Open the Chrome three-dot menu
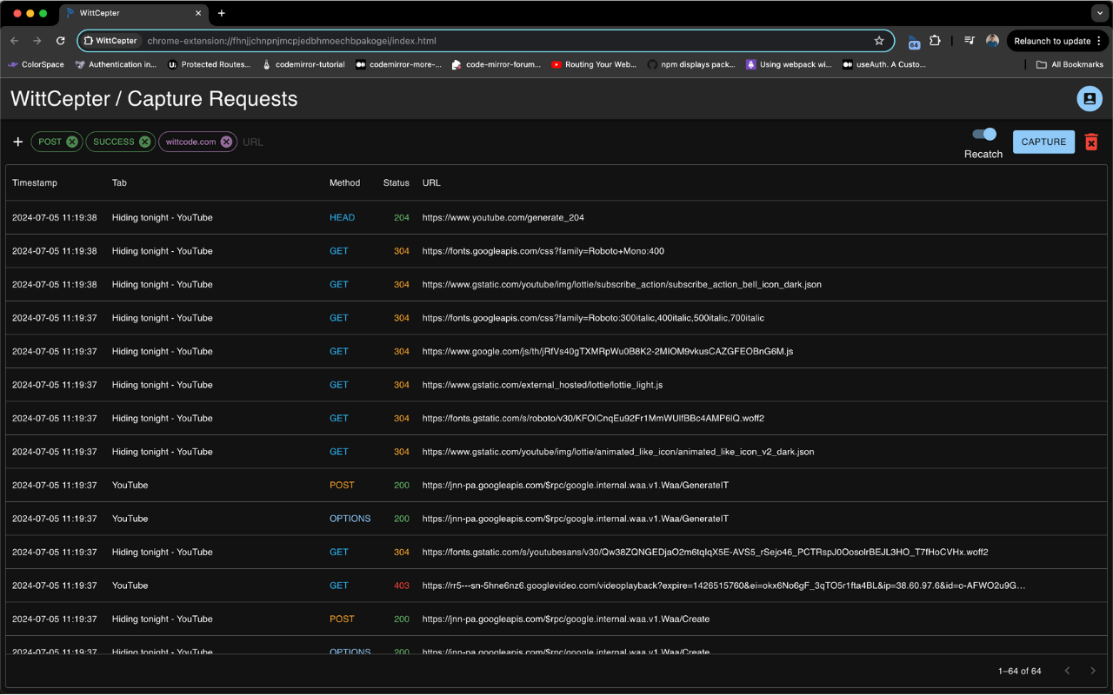The width and height of the screenshot is (1113, 695). [x=1099, y=41]
